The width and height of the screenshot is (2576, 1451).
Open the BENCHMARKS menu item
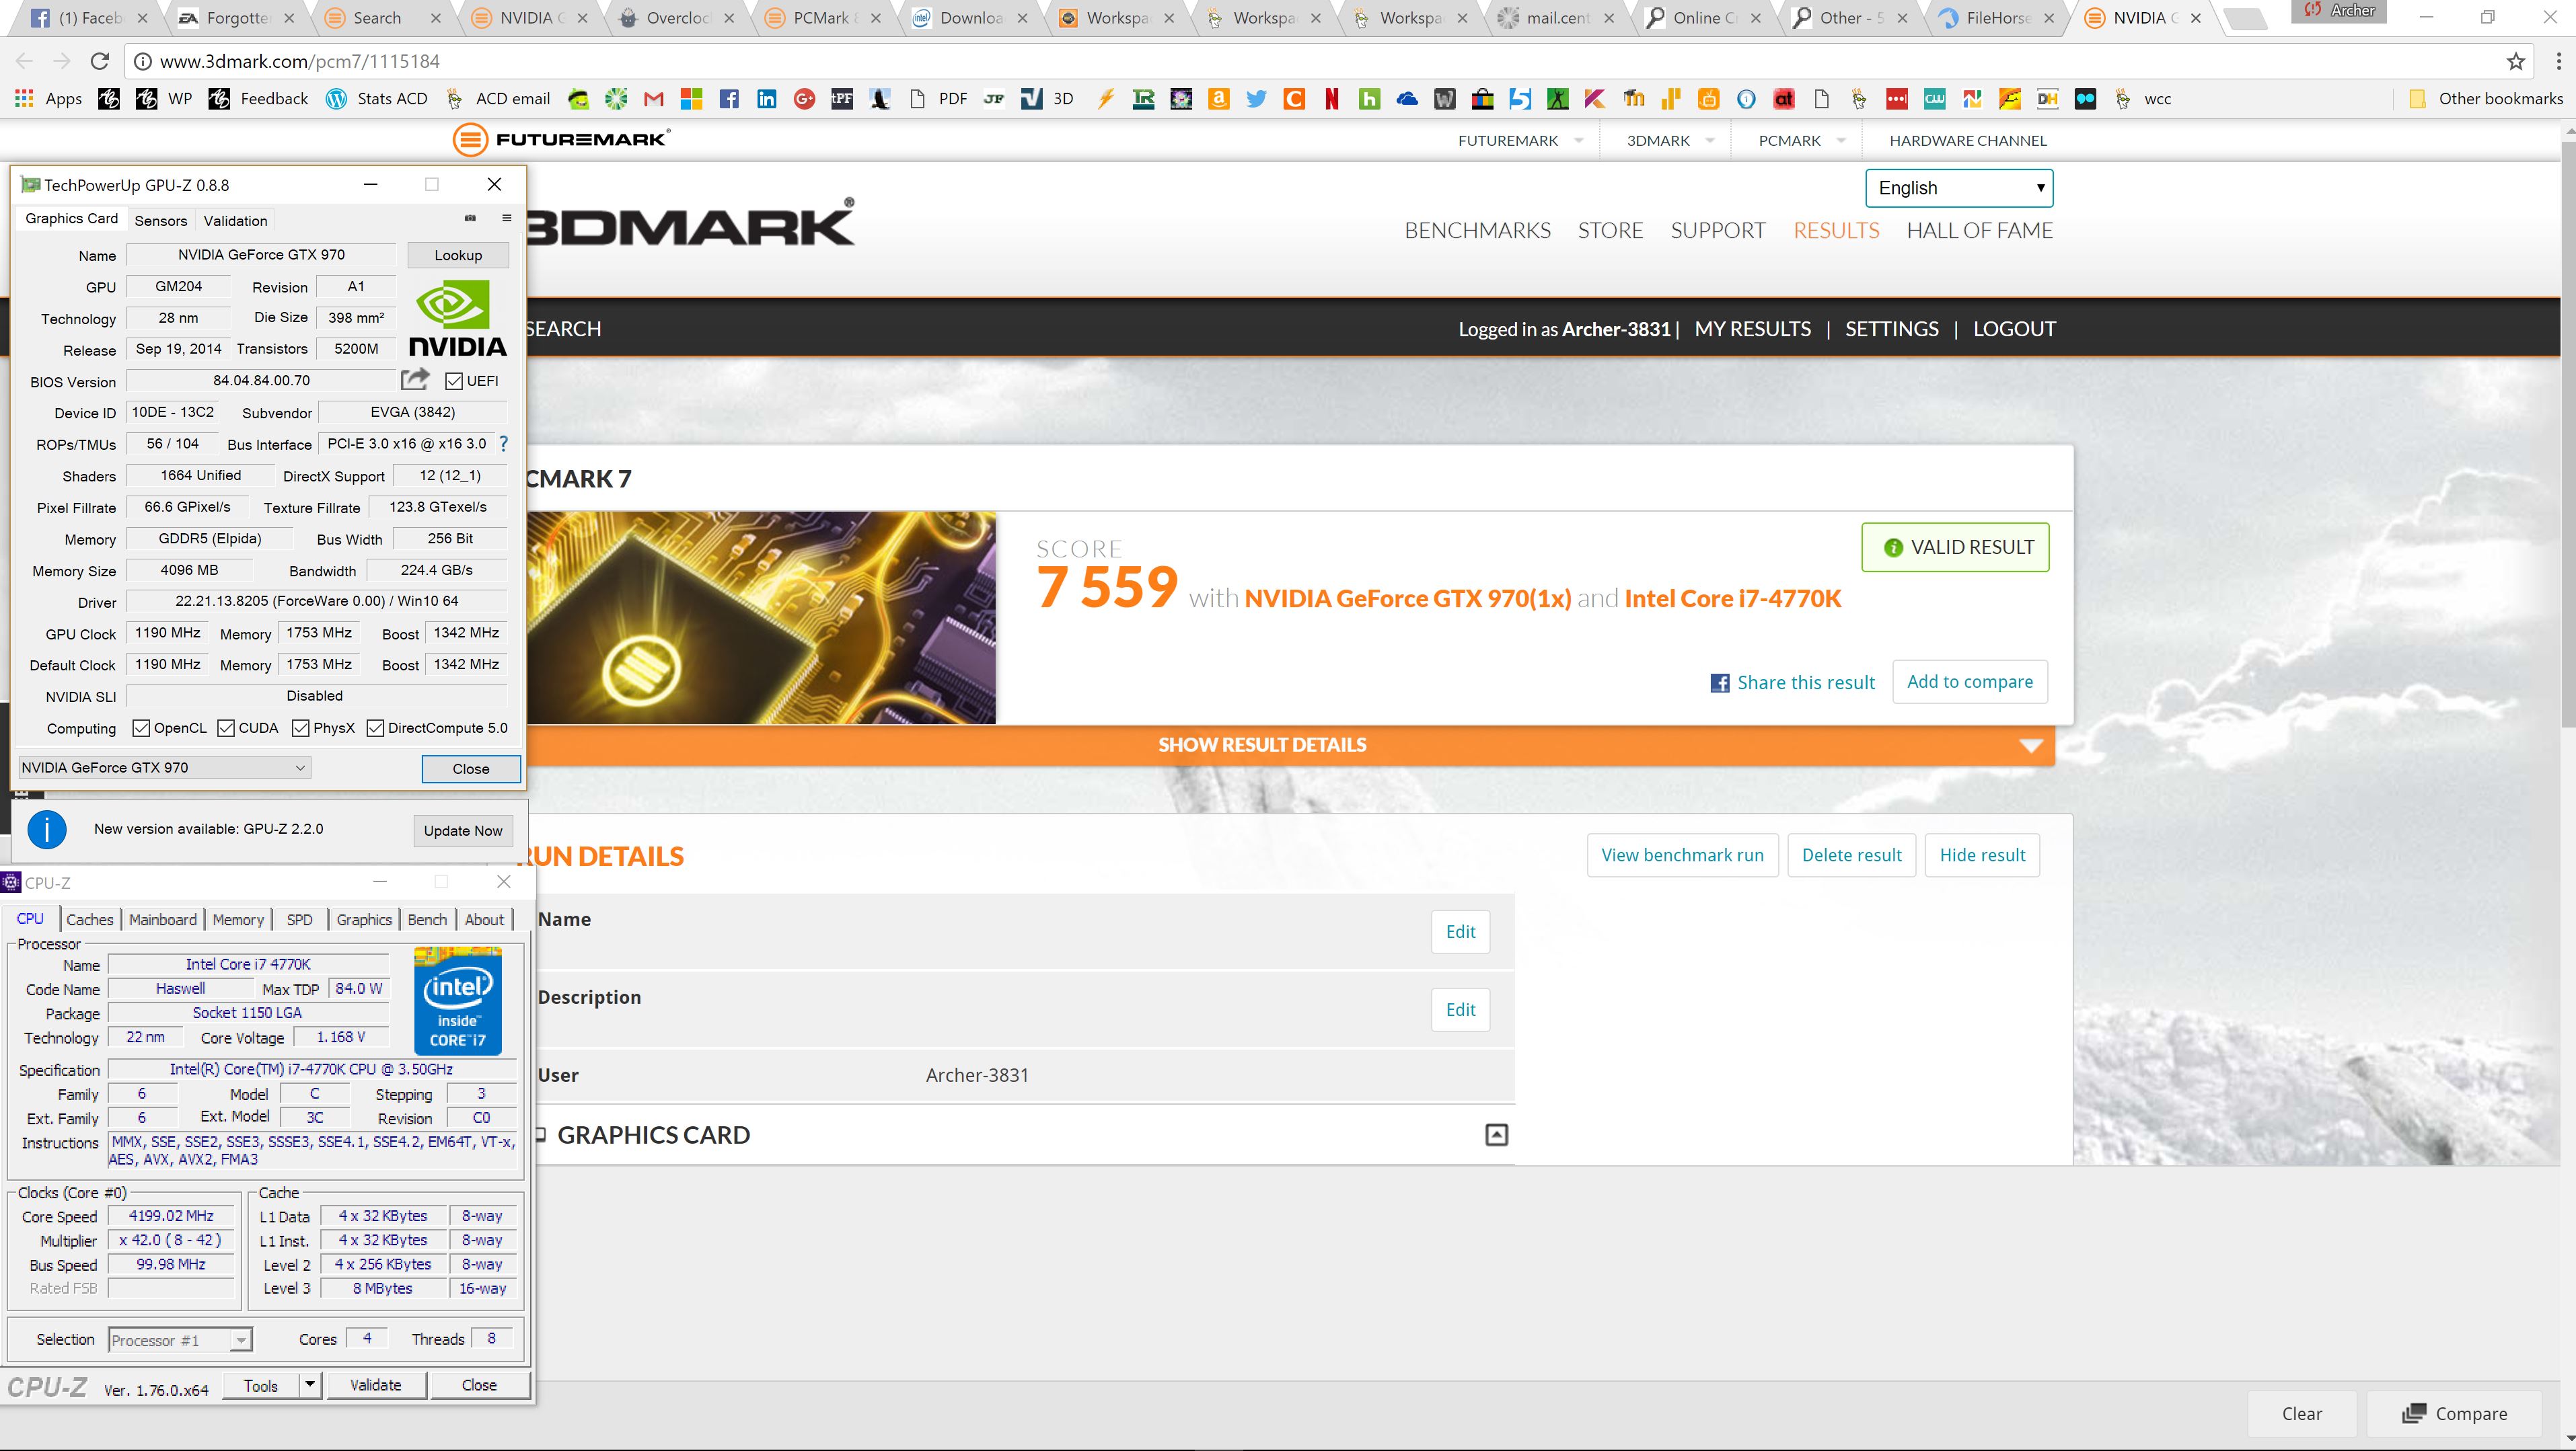[1477, 231]
